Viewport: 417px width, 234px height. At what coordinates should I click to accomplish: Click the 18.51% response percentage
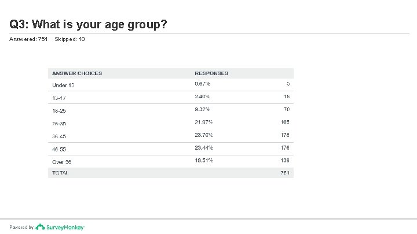pos(204,160)
